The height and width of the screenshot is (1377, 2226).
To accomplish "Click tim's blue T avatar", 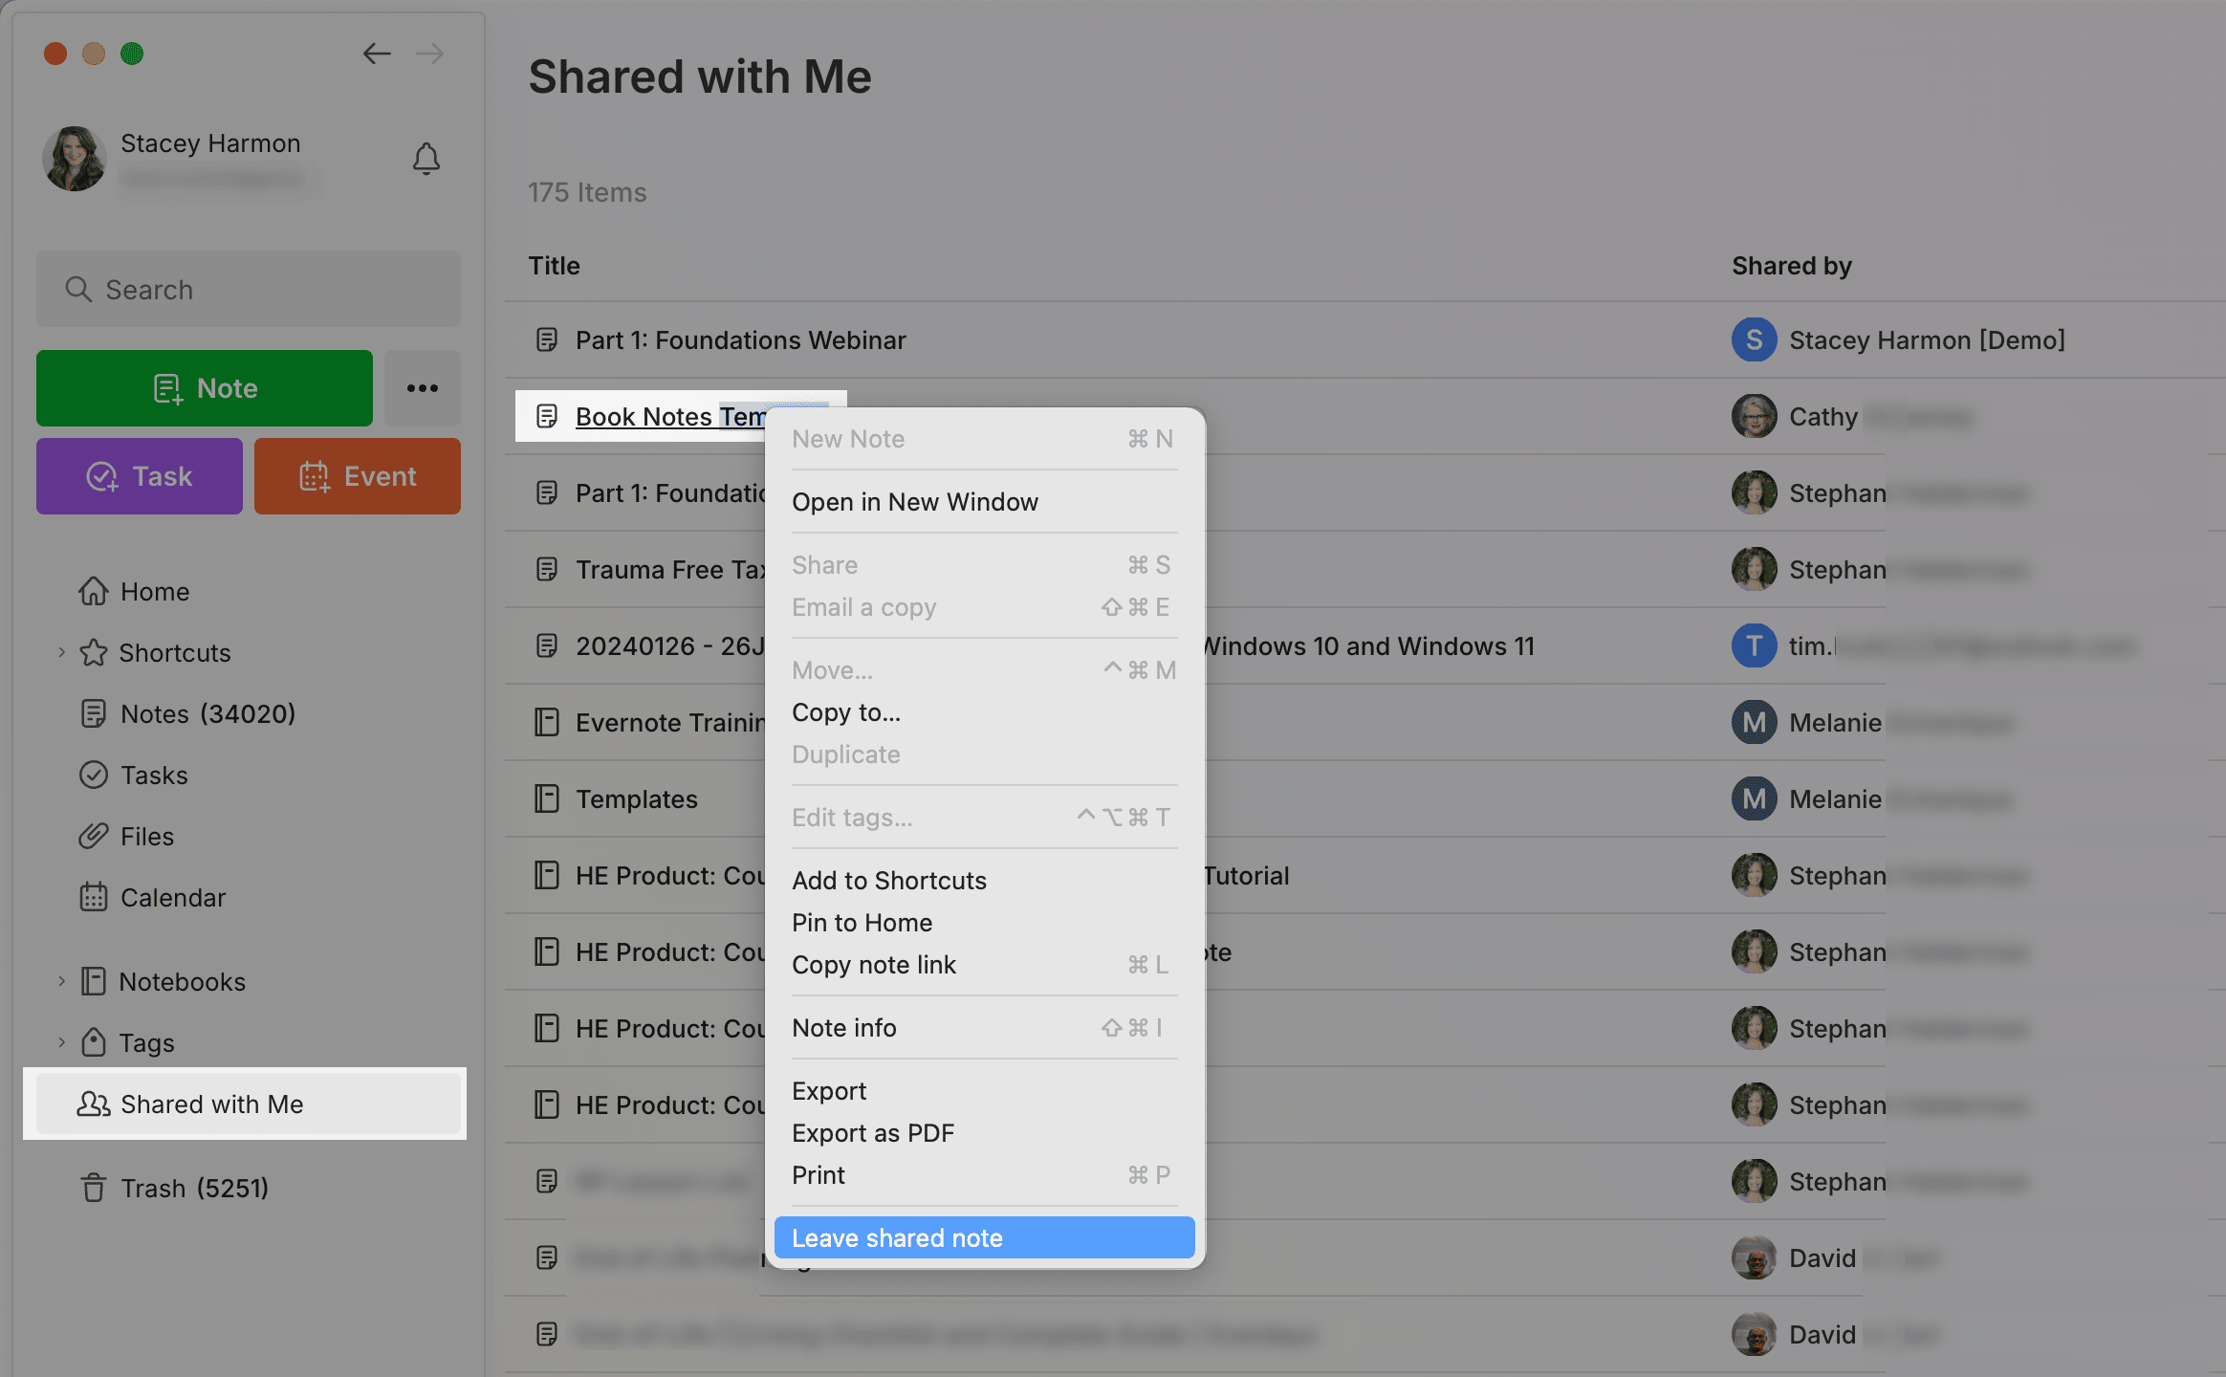I will (x=1755, y=645).
